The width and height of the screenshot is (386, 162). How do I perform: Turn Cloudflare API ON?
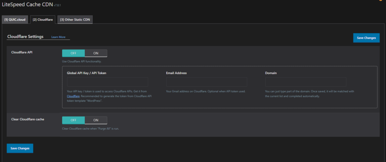[x=96, y=53]
